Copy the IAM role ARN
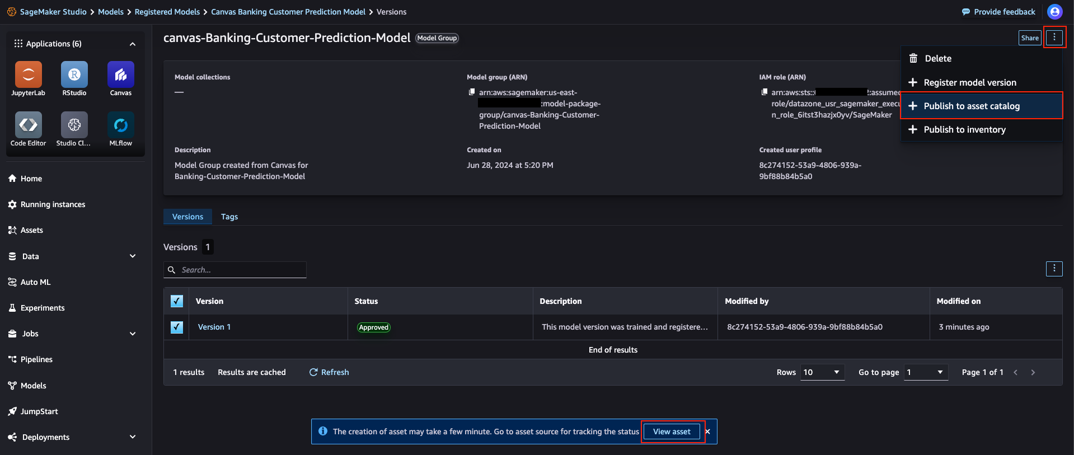1074x455 pixels. coord(764,92)
